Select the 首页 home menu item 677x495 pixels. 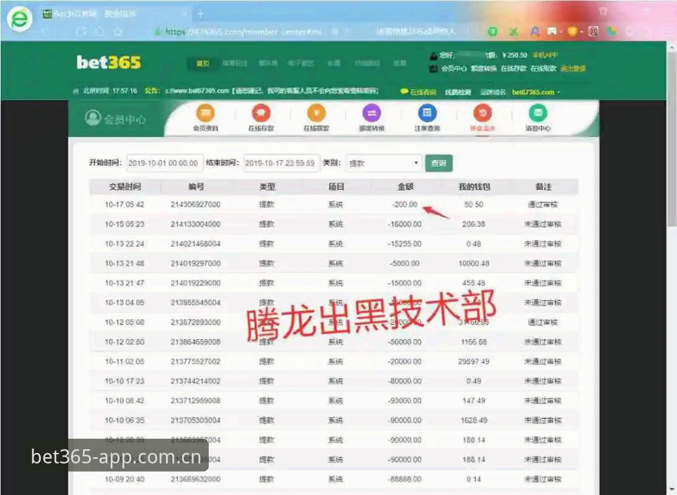click(x=202, y=63)
